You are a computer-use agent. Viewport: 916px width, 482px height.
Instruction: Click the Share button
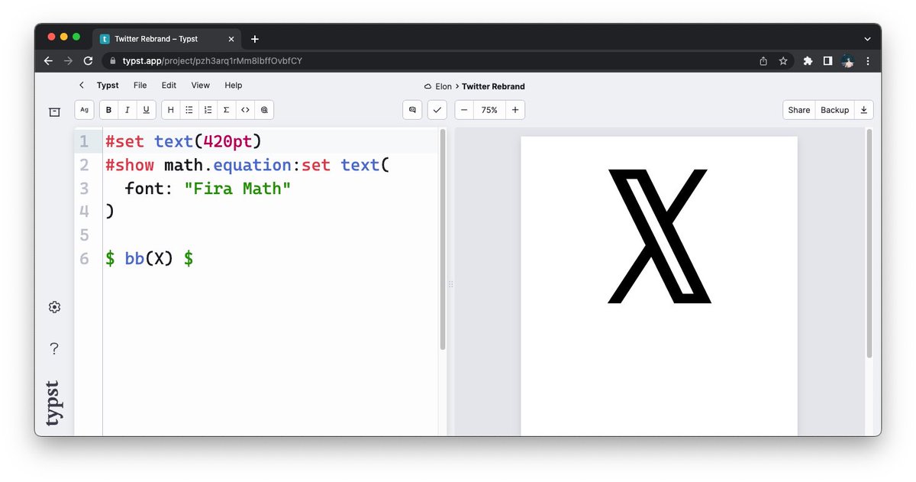point(798,110)
